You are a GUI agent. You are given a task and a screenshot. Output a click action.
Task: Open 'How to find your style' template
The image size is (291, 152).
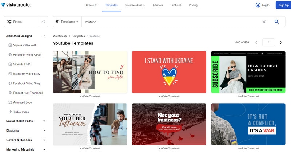[x=90, y=72]
